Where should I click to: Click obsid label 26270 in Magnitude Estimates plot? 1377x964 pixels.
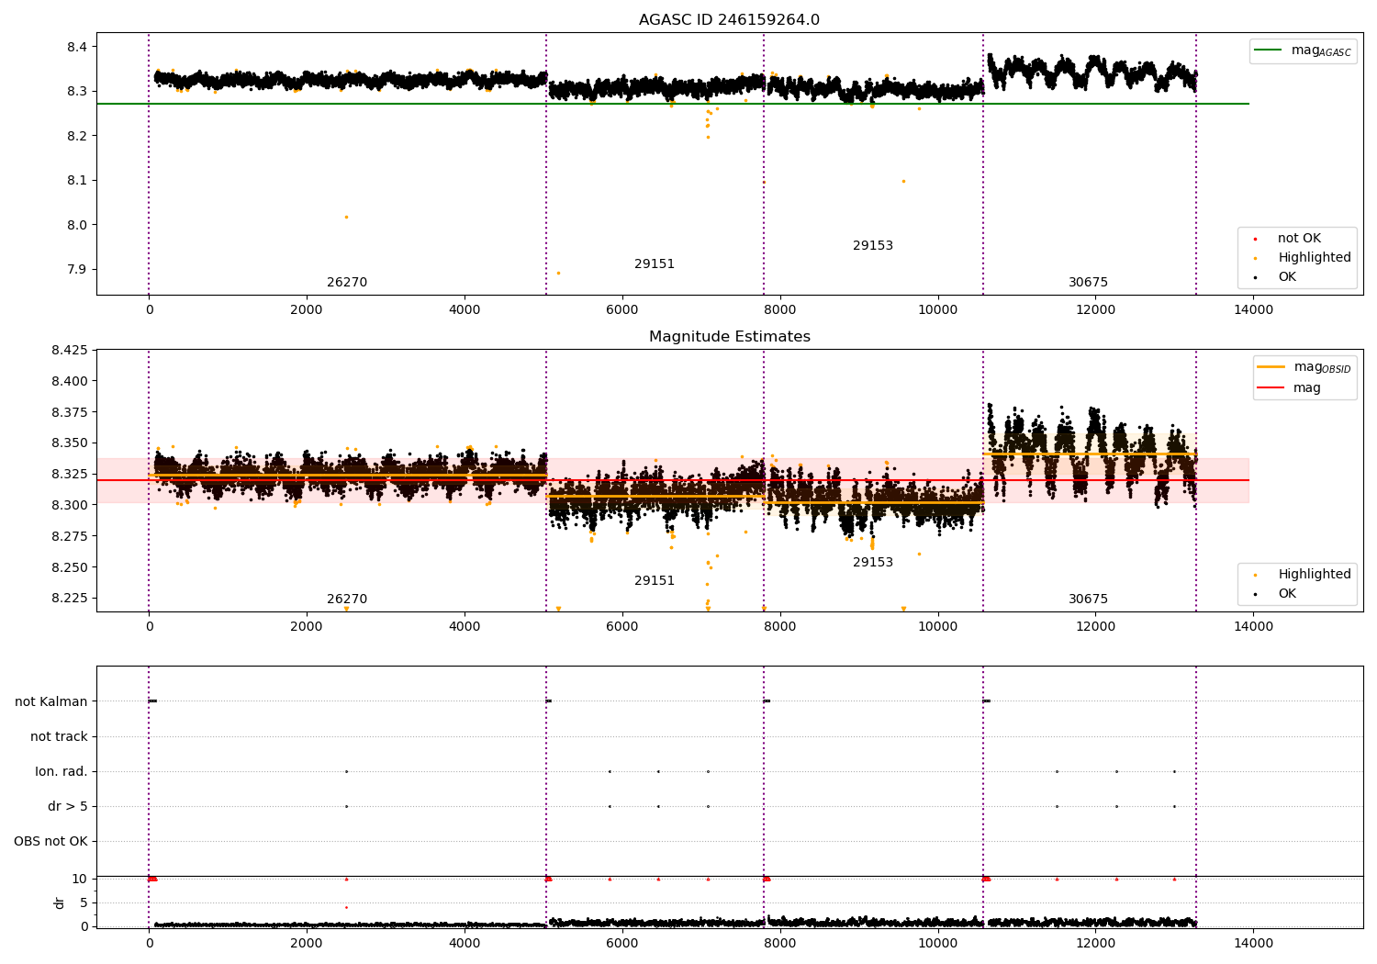(x=347, y=600)
